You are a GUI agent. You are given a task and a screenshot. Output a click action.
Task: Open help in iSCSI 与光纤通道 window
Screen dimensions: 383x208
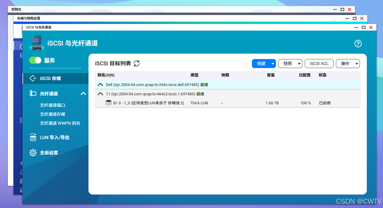coord(358,44)
